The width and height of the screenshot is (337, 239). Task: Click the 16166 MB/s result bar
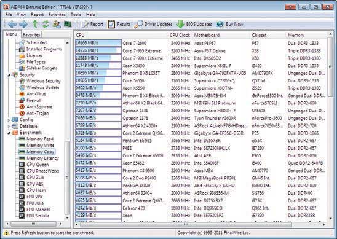98,43
